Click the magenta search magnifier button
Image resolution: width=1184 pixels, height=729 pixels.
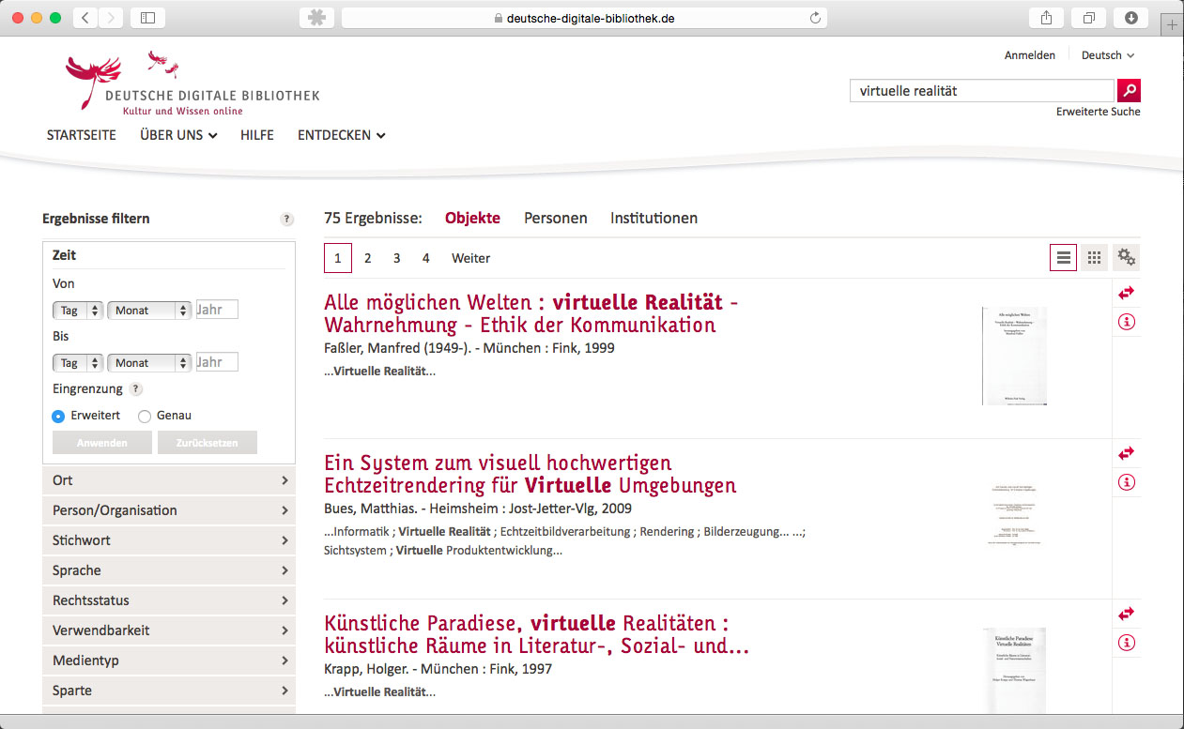[1129, 91]
